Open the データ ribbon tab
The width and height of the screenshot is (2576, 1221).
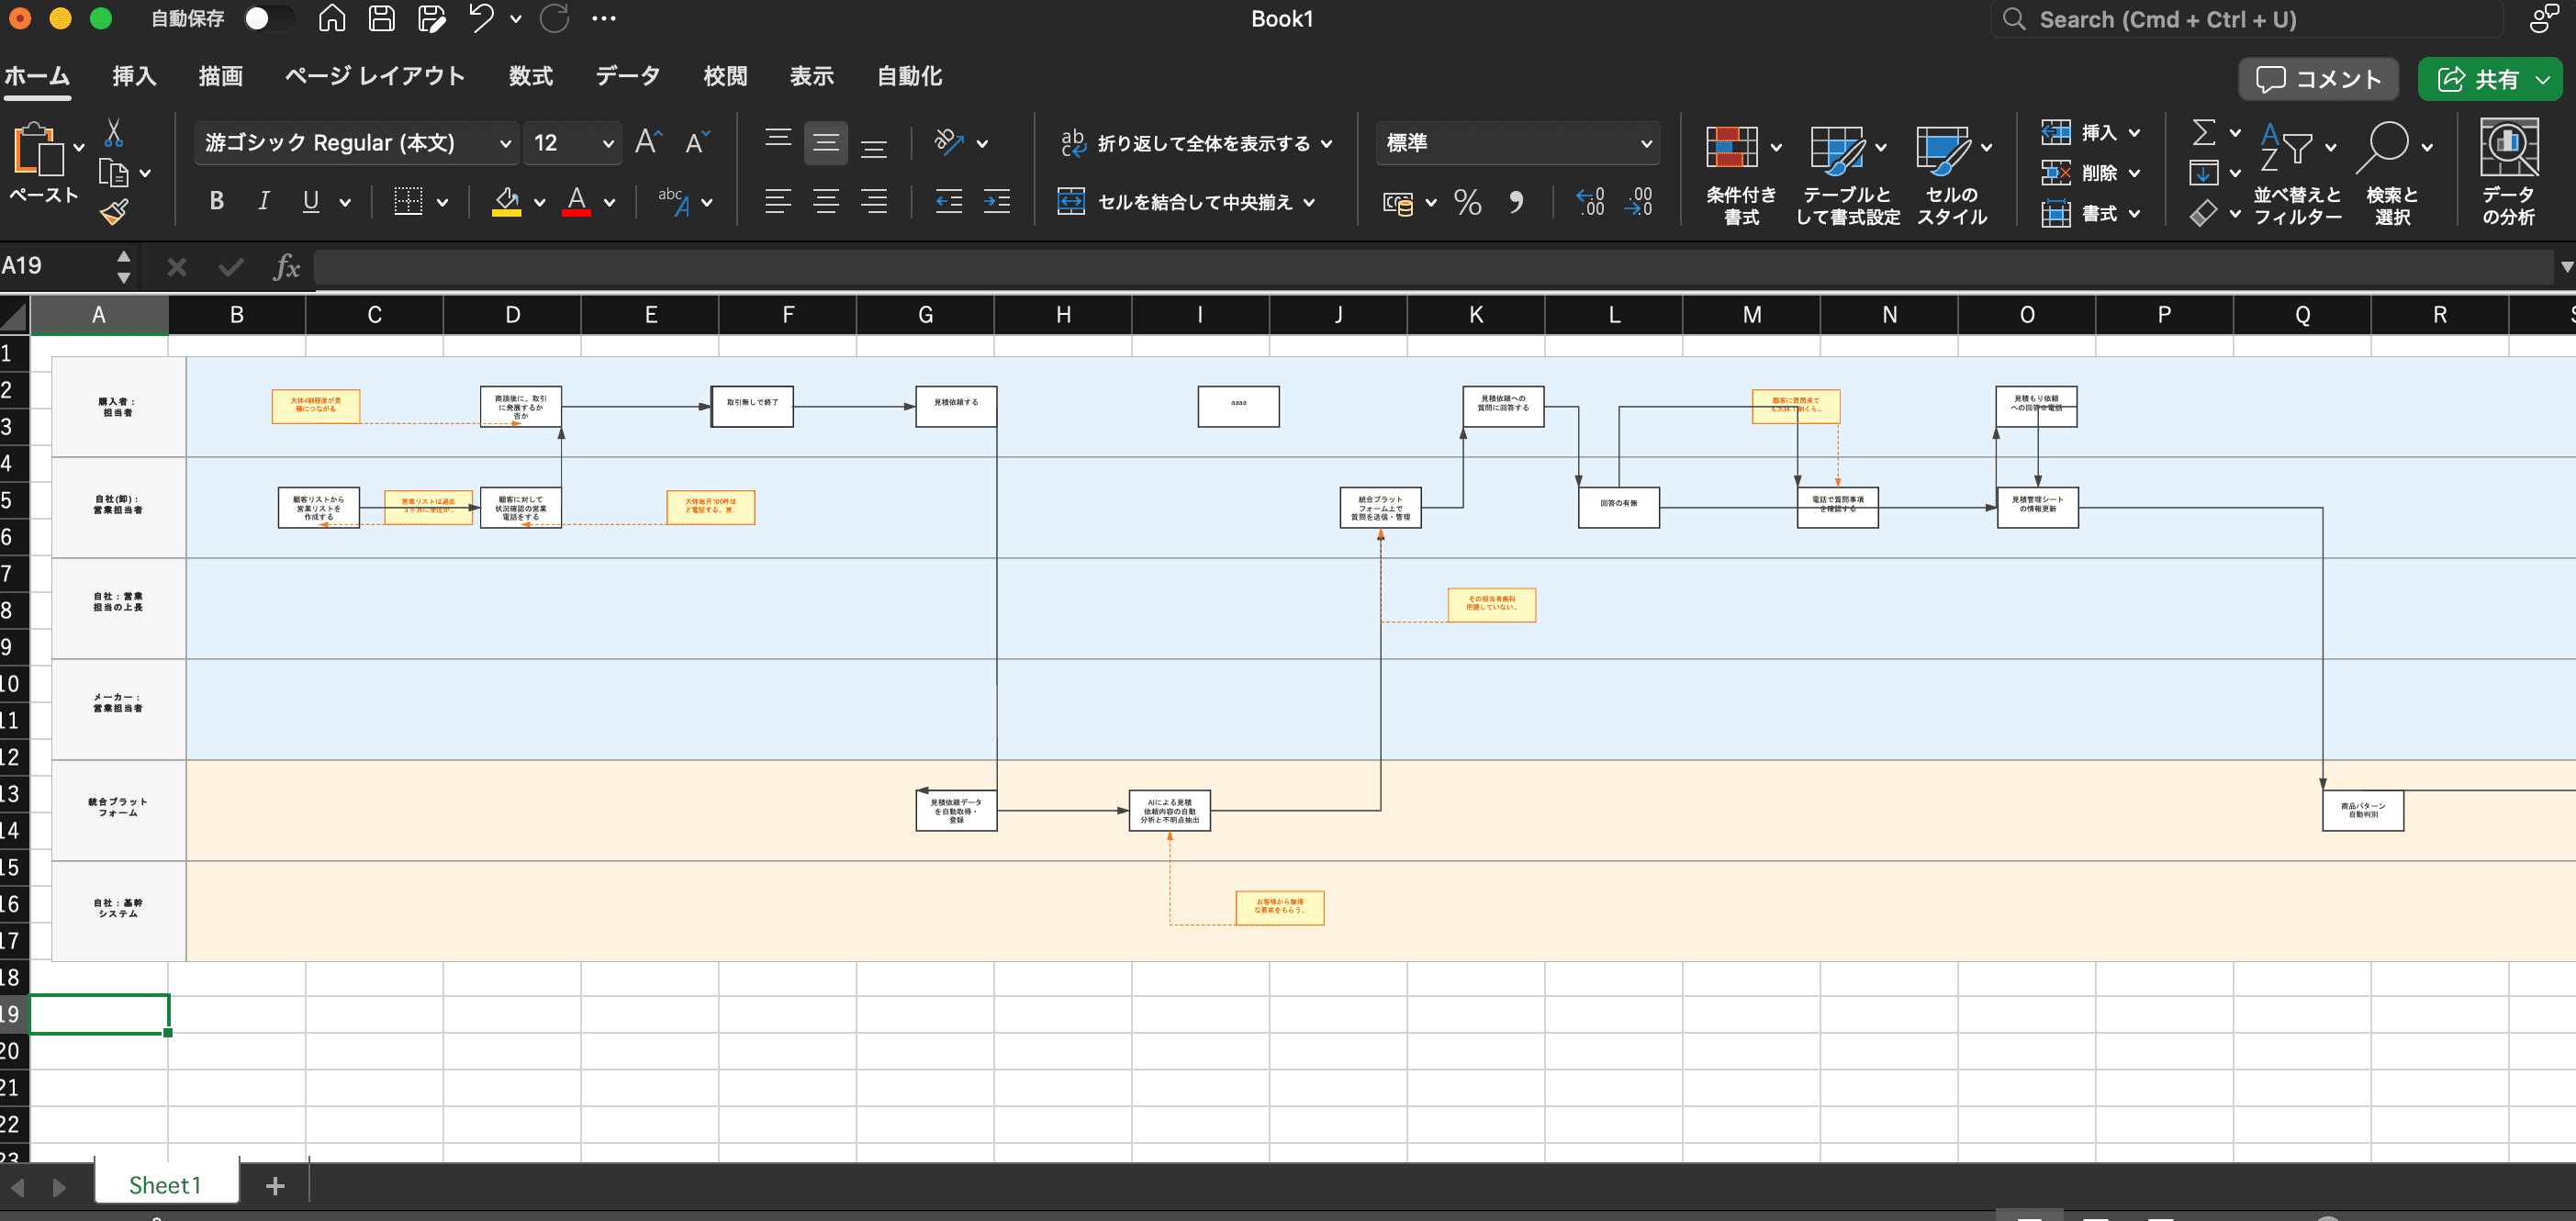tap(627, 76)
